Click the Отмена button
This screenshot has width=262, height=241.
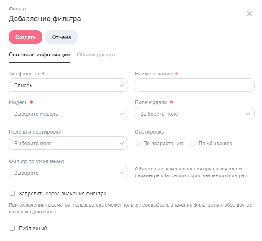point(61,37)
